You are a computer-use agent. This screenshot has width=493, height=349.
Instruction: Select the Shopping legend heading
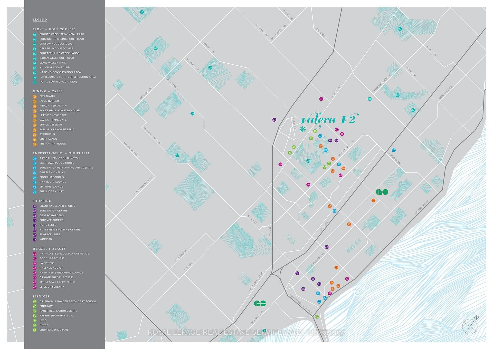[42, 201]
